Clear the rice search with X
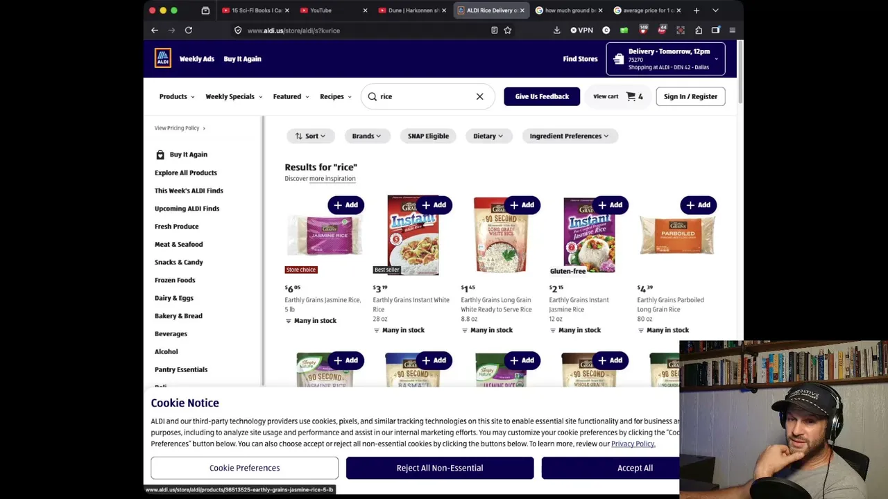Image resolution: width=888 pixels, height=499 pixels. [x=479, y=96]
